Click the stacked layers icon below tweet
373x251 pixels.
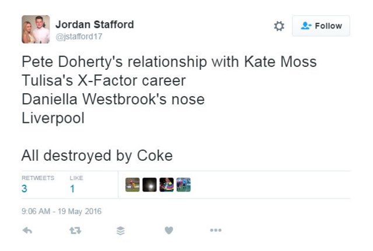pos(121,231)
